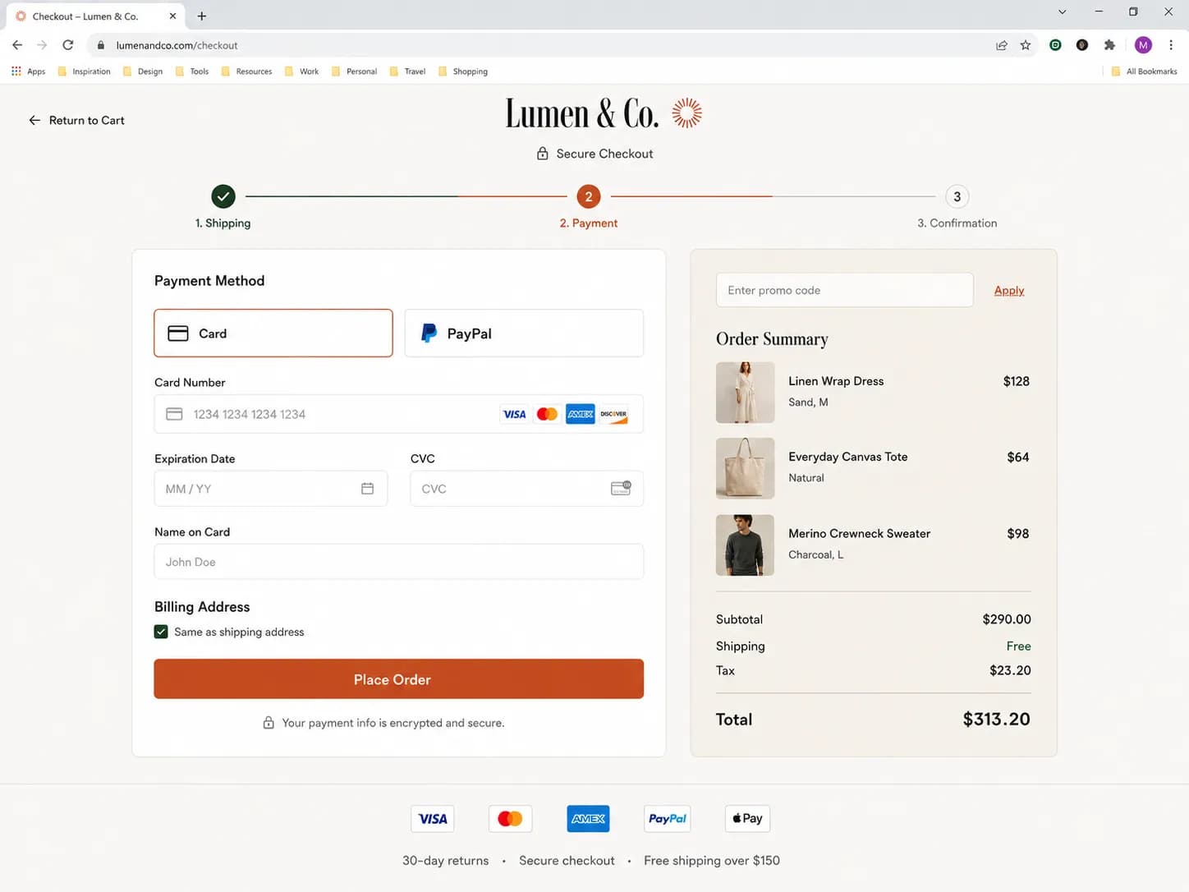Click the Place Order button

coord(399,679)
